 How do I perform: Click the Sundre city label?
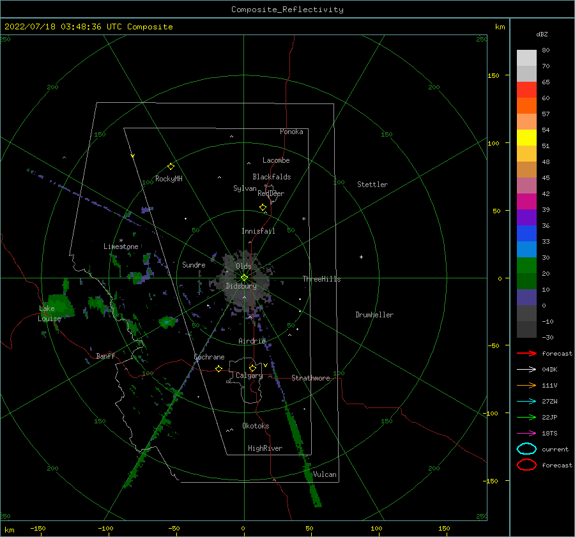click(194, 264)
